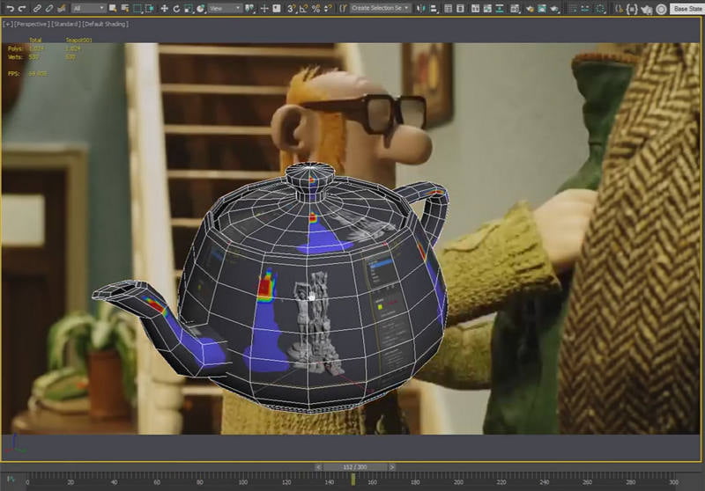
Task: Activate the Select and Move tool
Action: pos(165,9)
